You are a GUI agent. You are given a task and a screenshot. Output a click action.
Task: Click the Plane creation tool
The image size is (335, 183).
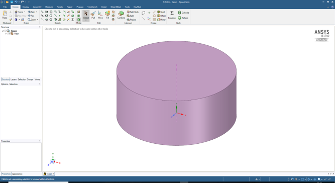[x=143, y=13]
